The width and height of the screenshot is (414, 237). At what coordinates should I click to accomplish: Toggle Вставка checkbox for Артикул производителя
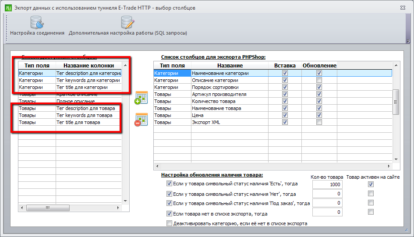click(285, 94)
